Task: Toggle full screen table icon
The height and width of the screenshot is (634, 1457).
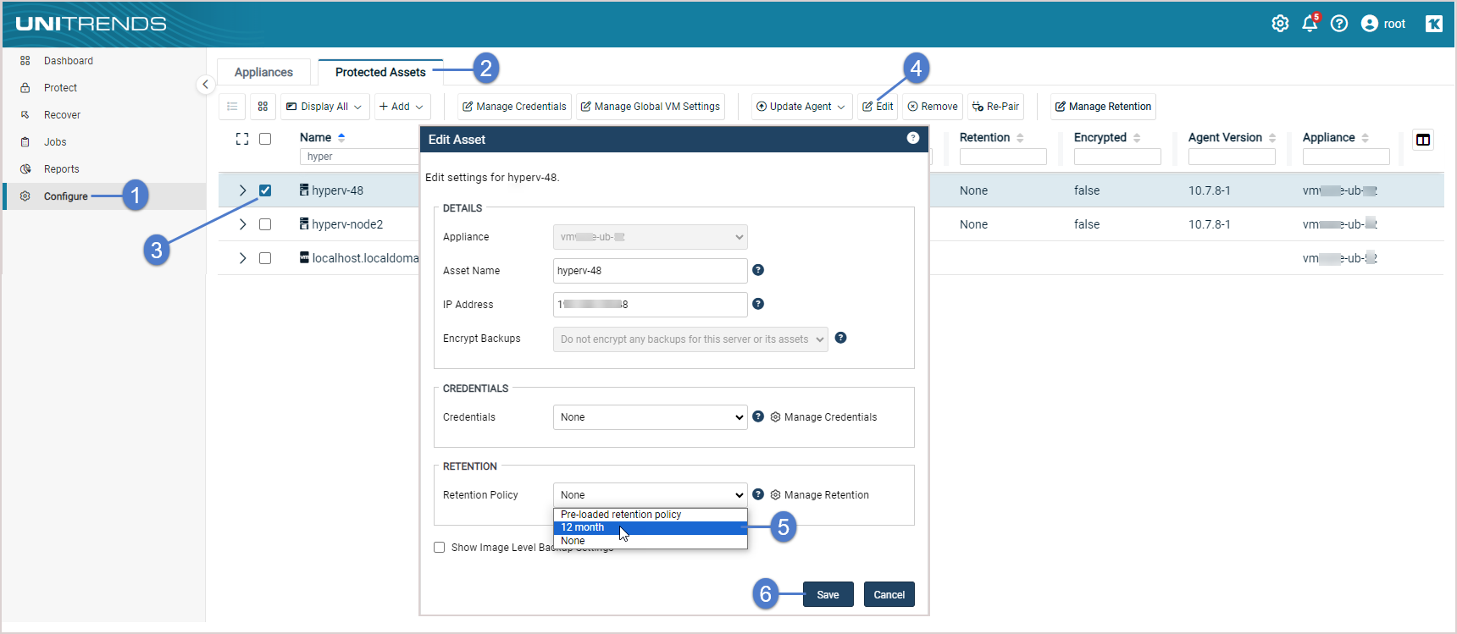Action: point(242,139)
